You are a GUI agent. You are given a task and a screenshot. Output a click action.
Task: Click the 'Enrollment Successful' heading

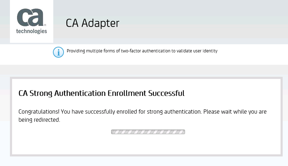pyautogui.click(x=146, y=93)
